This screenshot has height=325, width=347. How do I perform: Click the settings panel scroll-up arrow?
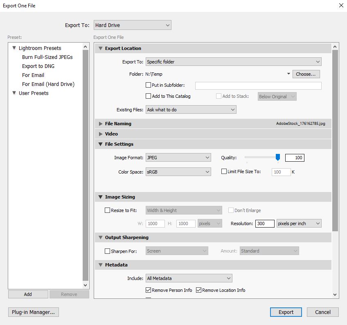tap(335, 47)
